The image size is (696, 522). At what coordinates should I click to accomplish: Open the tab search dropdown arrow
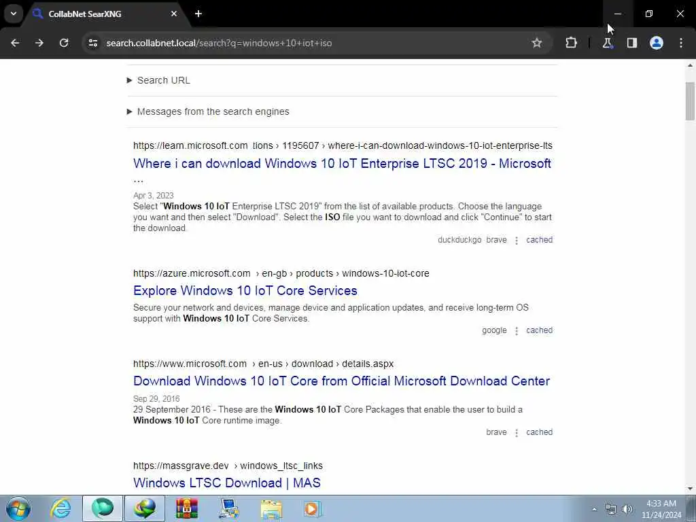coord(14,14)
